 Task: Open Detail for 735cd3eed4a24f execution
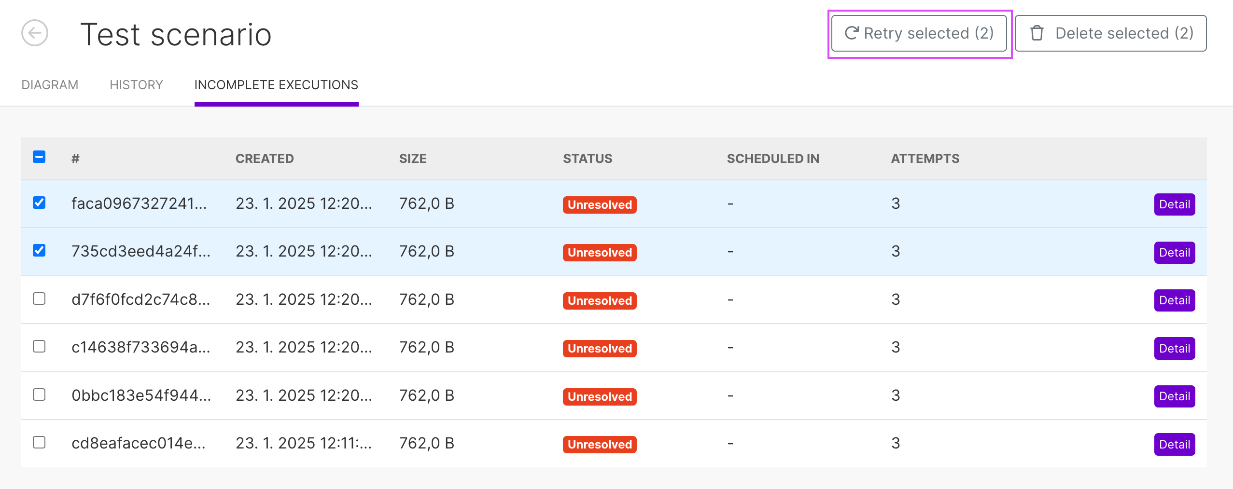coord(1175,253)
